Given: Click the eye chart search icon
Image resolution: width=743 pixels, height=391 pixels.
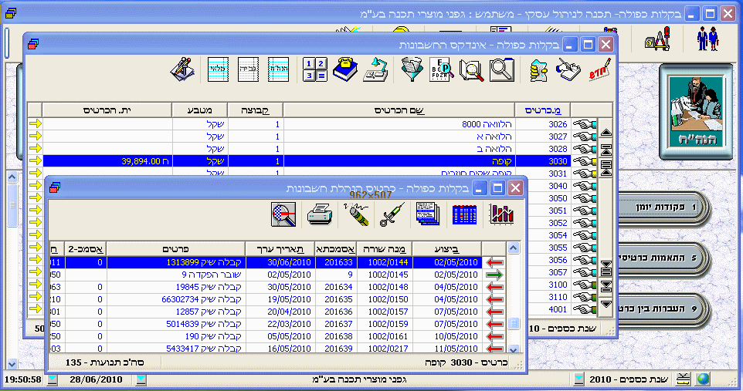Looking at the screenshot, I should tap(441, 69).
